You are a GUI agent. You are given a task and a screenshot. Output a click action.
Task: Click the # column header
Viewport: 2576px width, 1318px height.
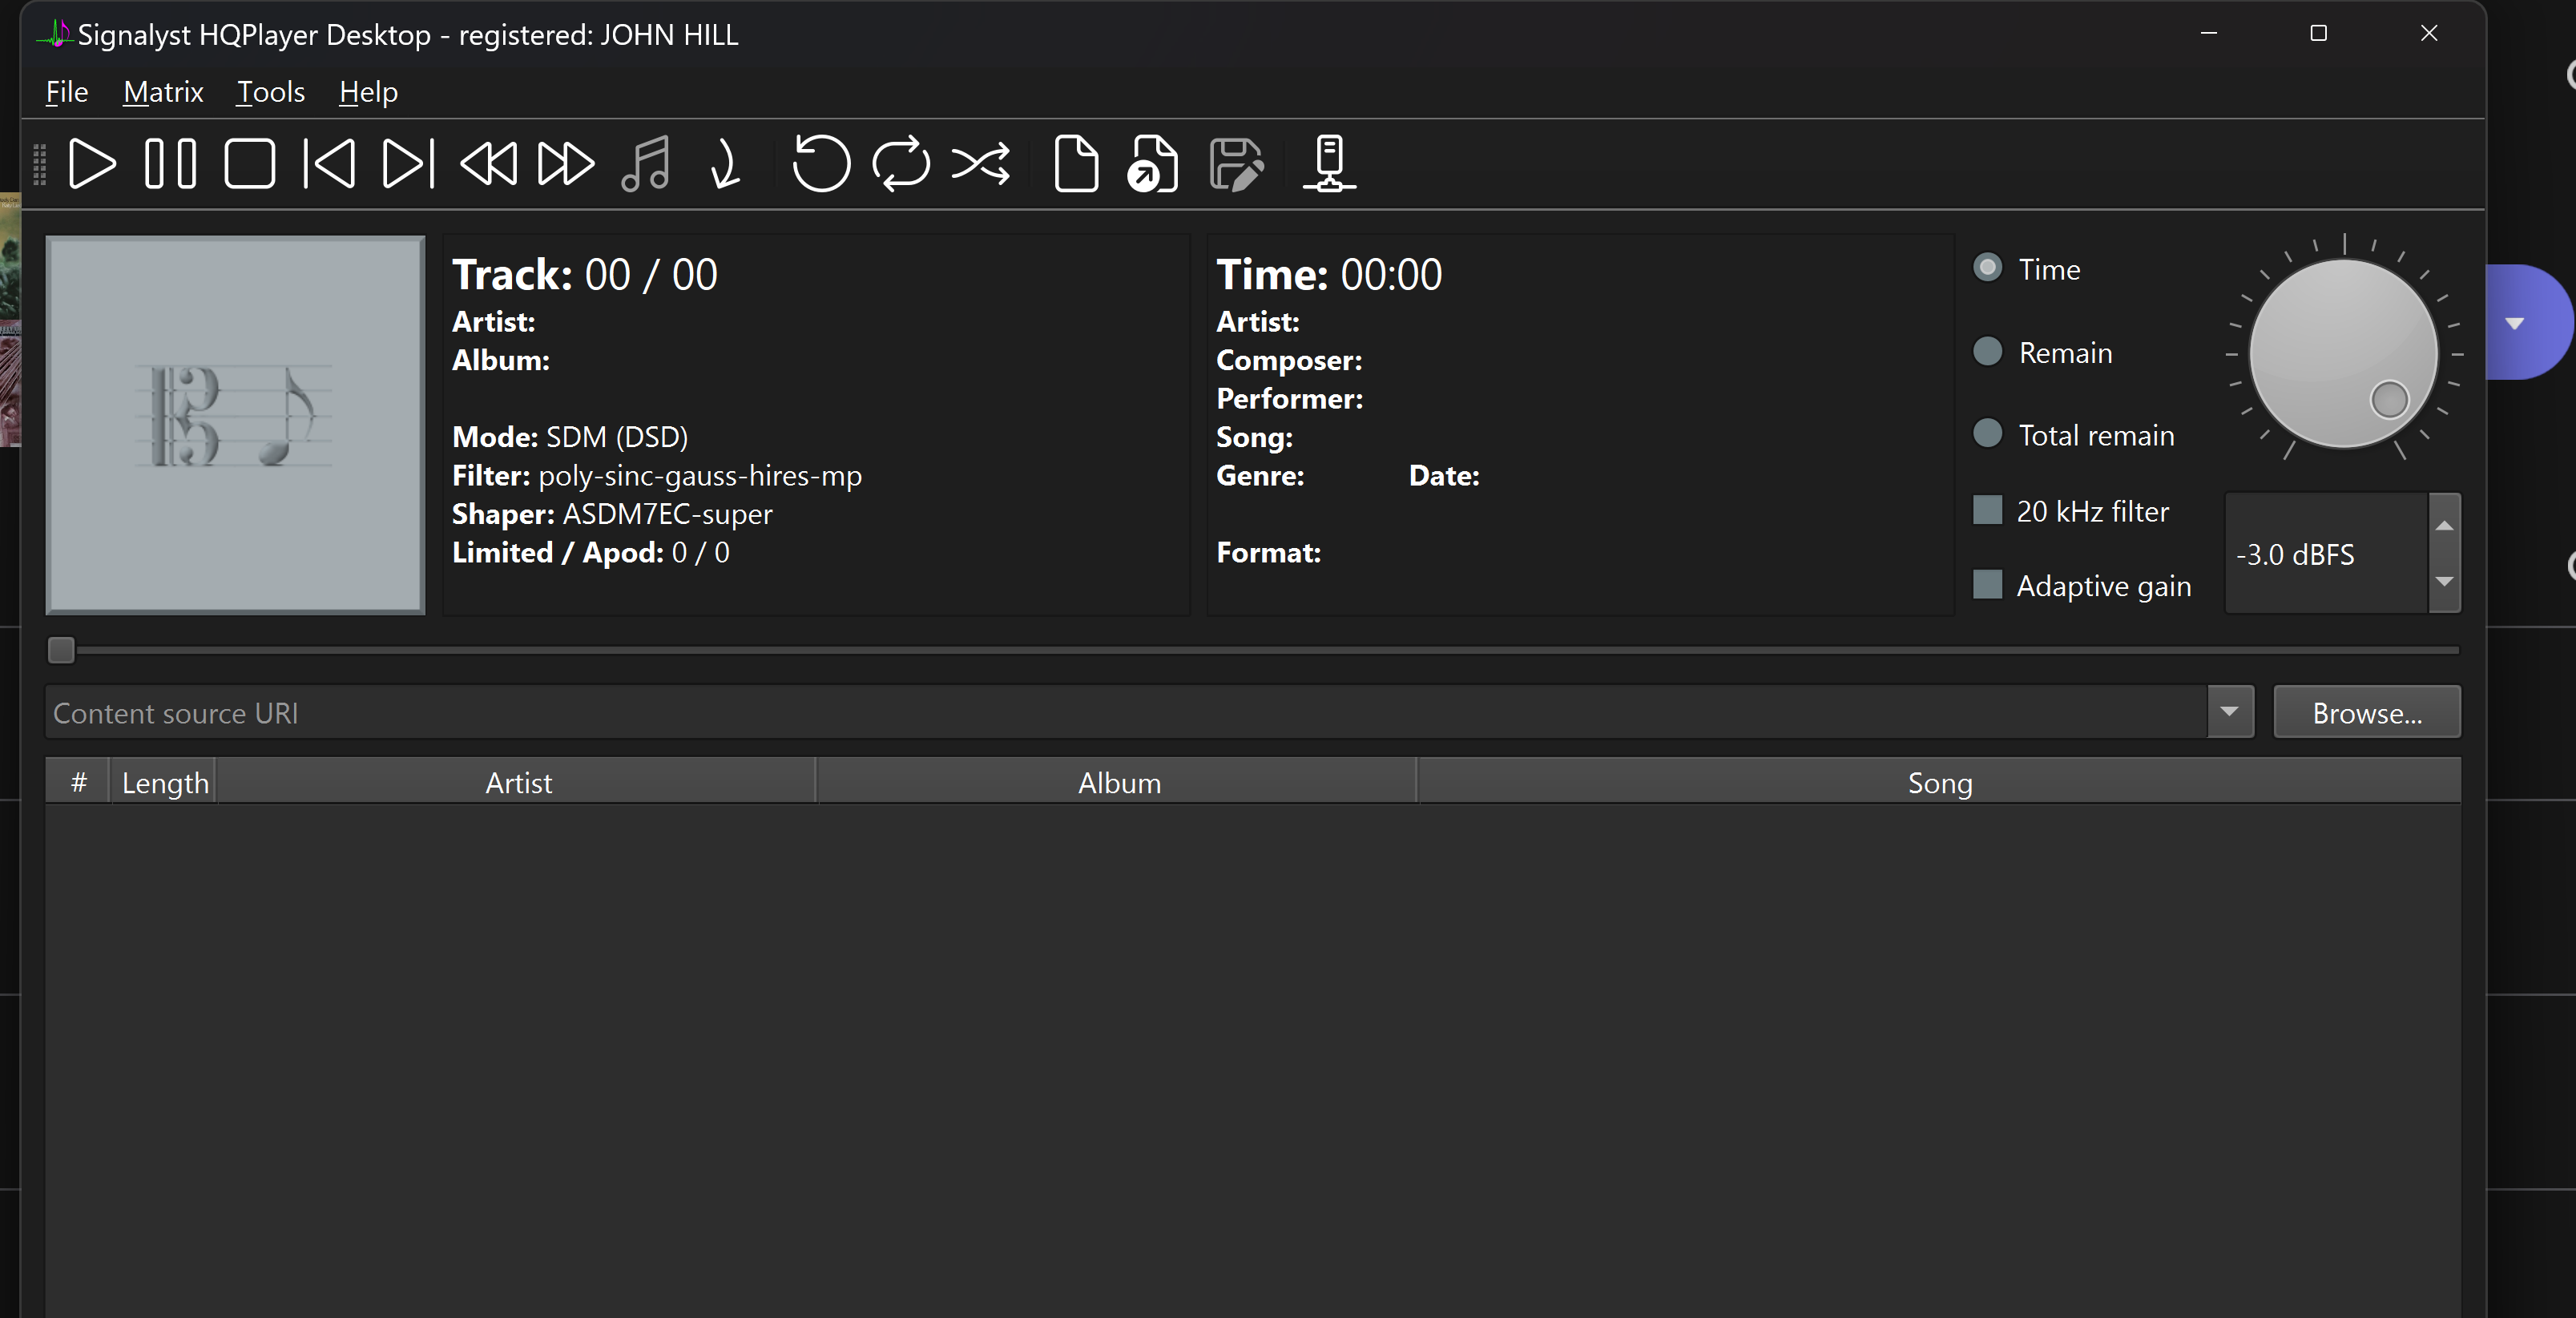pos(78,782)
